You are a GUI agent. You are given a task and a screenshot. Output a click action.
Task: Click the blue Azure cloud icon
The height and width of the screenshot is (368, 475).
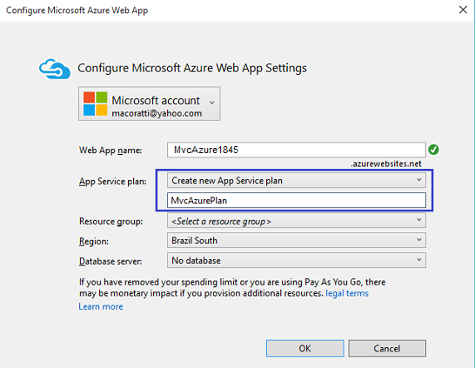point(55,69)
